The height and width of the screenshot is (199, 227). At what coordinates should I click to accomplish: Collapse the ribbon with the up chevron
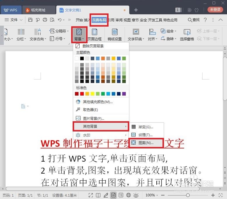pos(221,20)
